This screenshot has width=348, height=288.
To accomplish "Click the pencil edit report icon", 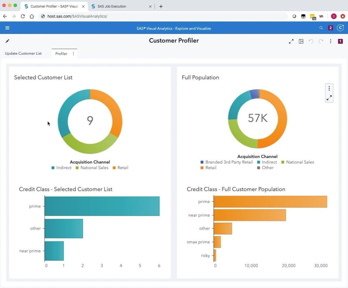I will coord(7,41).
